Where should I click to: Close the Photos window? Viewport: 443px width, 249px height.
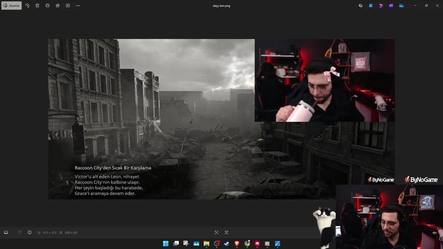(x=437, y=6)
